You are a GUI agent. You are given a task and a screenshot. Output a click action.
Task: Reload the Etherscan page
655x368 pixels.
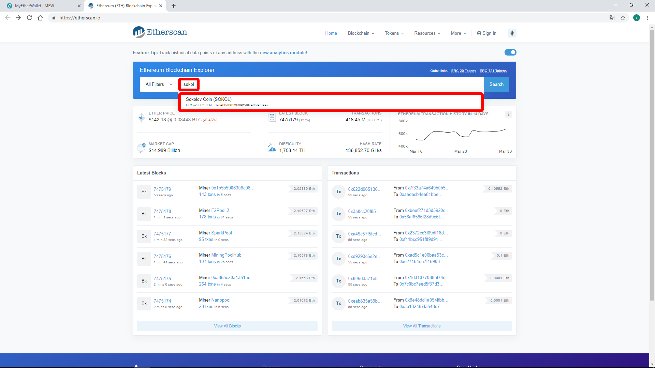[29, 18]
